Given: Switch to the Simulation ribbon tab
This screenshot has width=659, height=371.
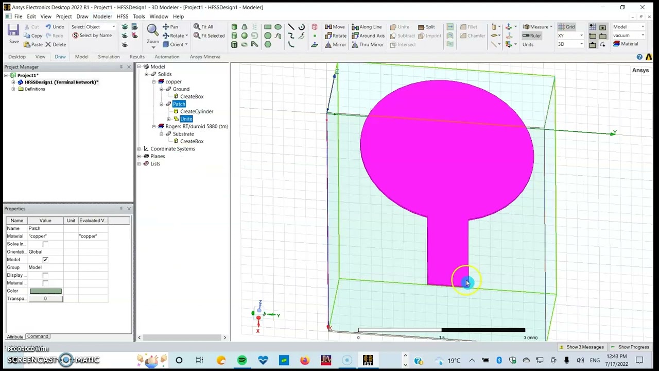Looking at the screenshot, I should 109,57.
